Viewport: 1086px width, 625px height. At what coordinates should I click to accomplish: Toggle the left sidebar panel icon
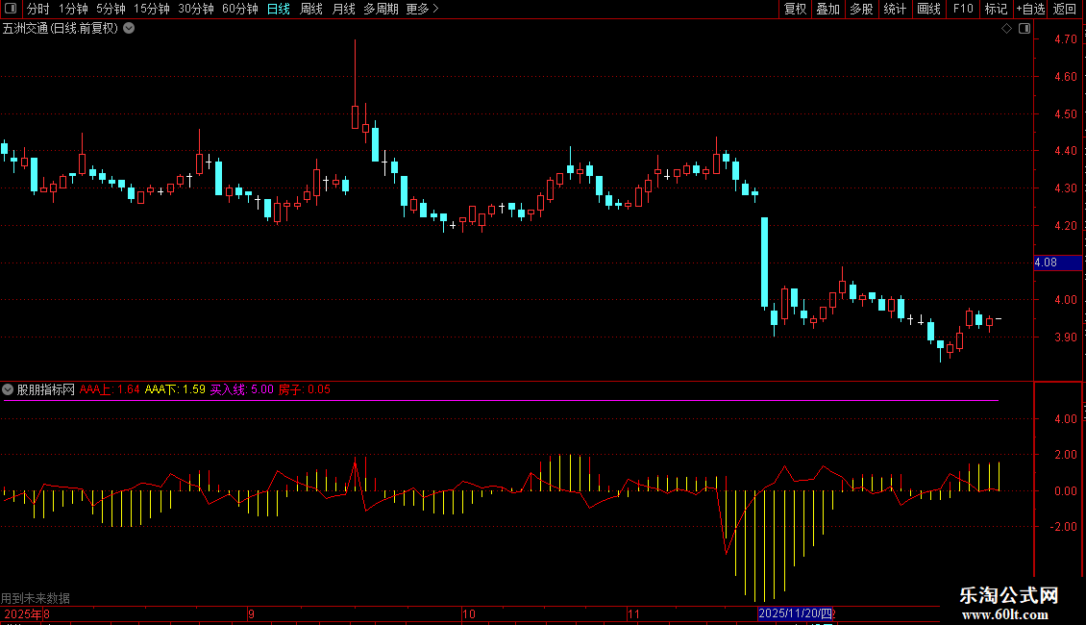tap(11, 9)
